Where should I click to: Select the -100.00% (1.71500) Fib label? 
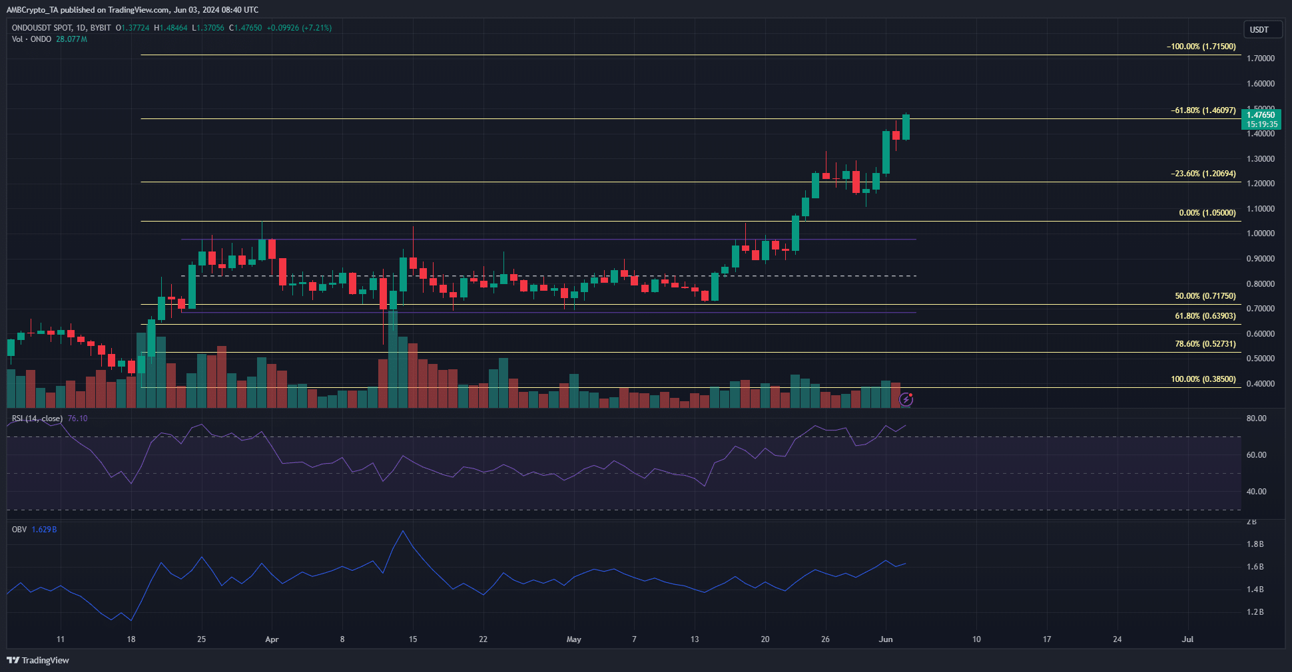pos(1201,47)
